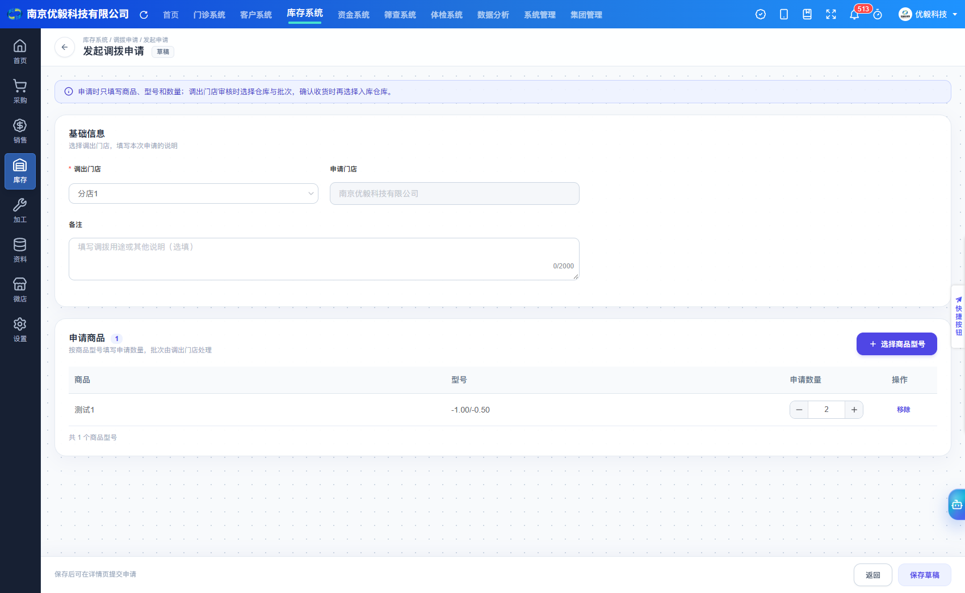Open 数据分析 top menu
Screen dimensions: 965x593
click(x=493, y=15)
